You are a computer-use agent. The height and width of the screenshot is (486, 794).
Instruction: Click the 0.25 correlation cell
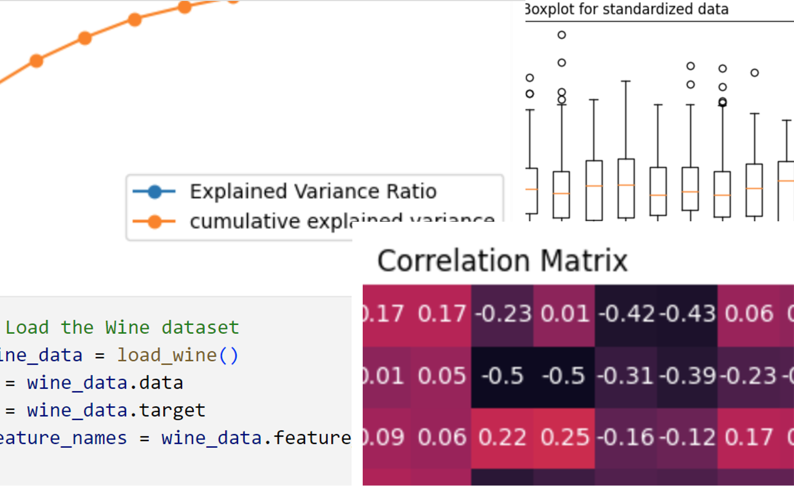click(565, 438)
